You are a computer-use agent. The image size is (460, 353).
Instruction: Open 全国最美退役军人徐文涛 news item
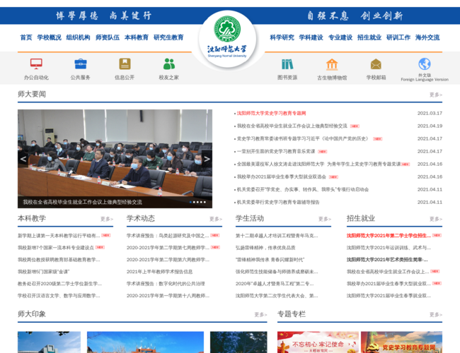click(318, 164)
